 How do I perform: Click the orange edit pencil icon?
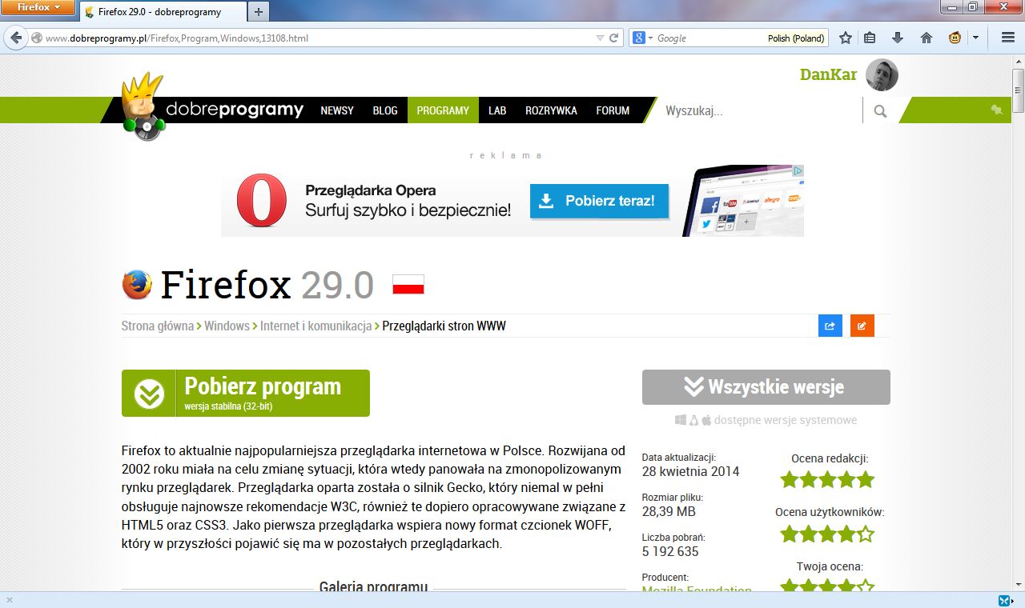[862, 326]
